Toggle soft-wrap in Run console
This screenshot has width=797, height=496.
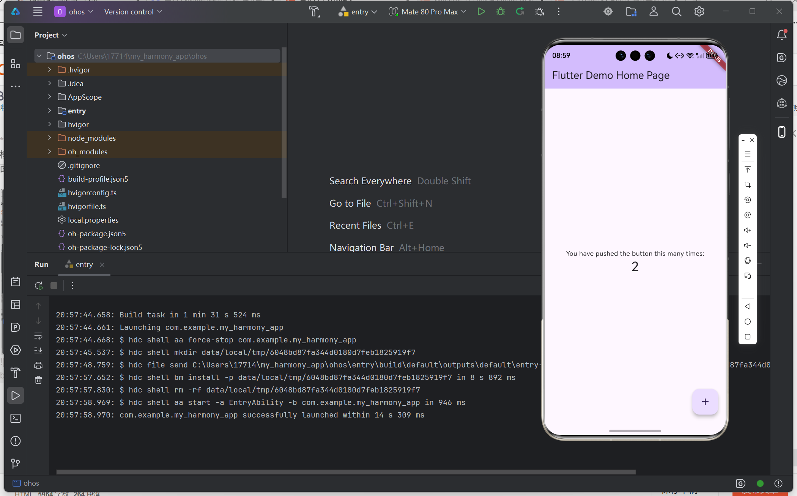[38, 336]
